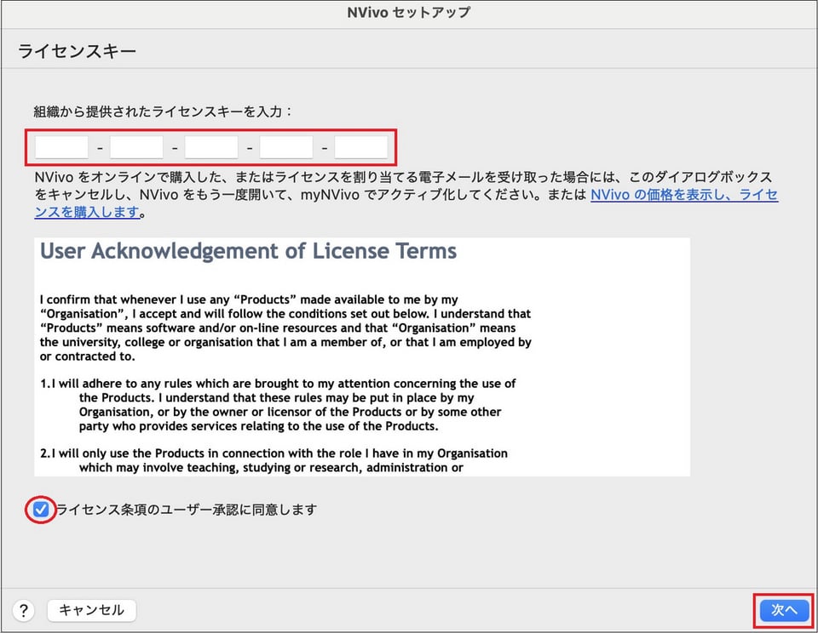Click the 次へ button
This screenshot has width=818, height=633.
point(784,610)
